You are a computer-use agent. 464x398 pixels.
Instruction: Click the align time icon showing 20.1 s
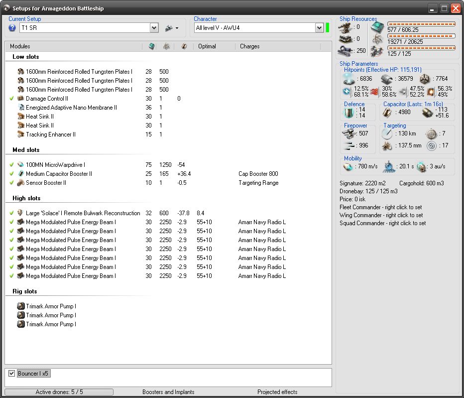pyautogui.click(x=389, y=167)
